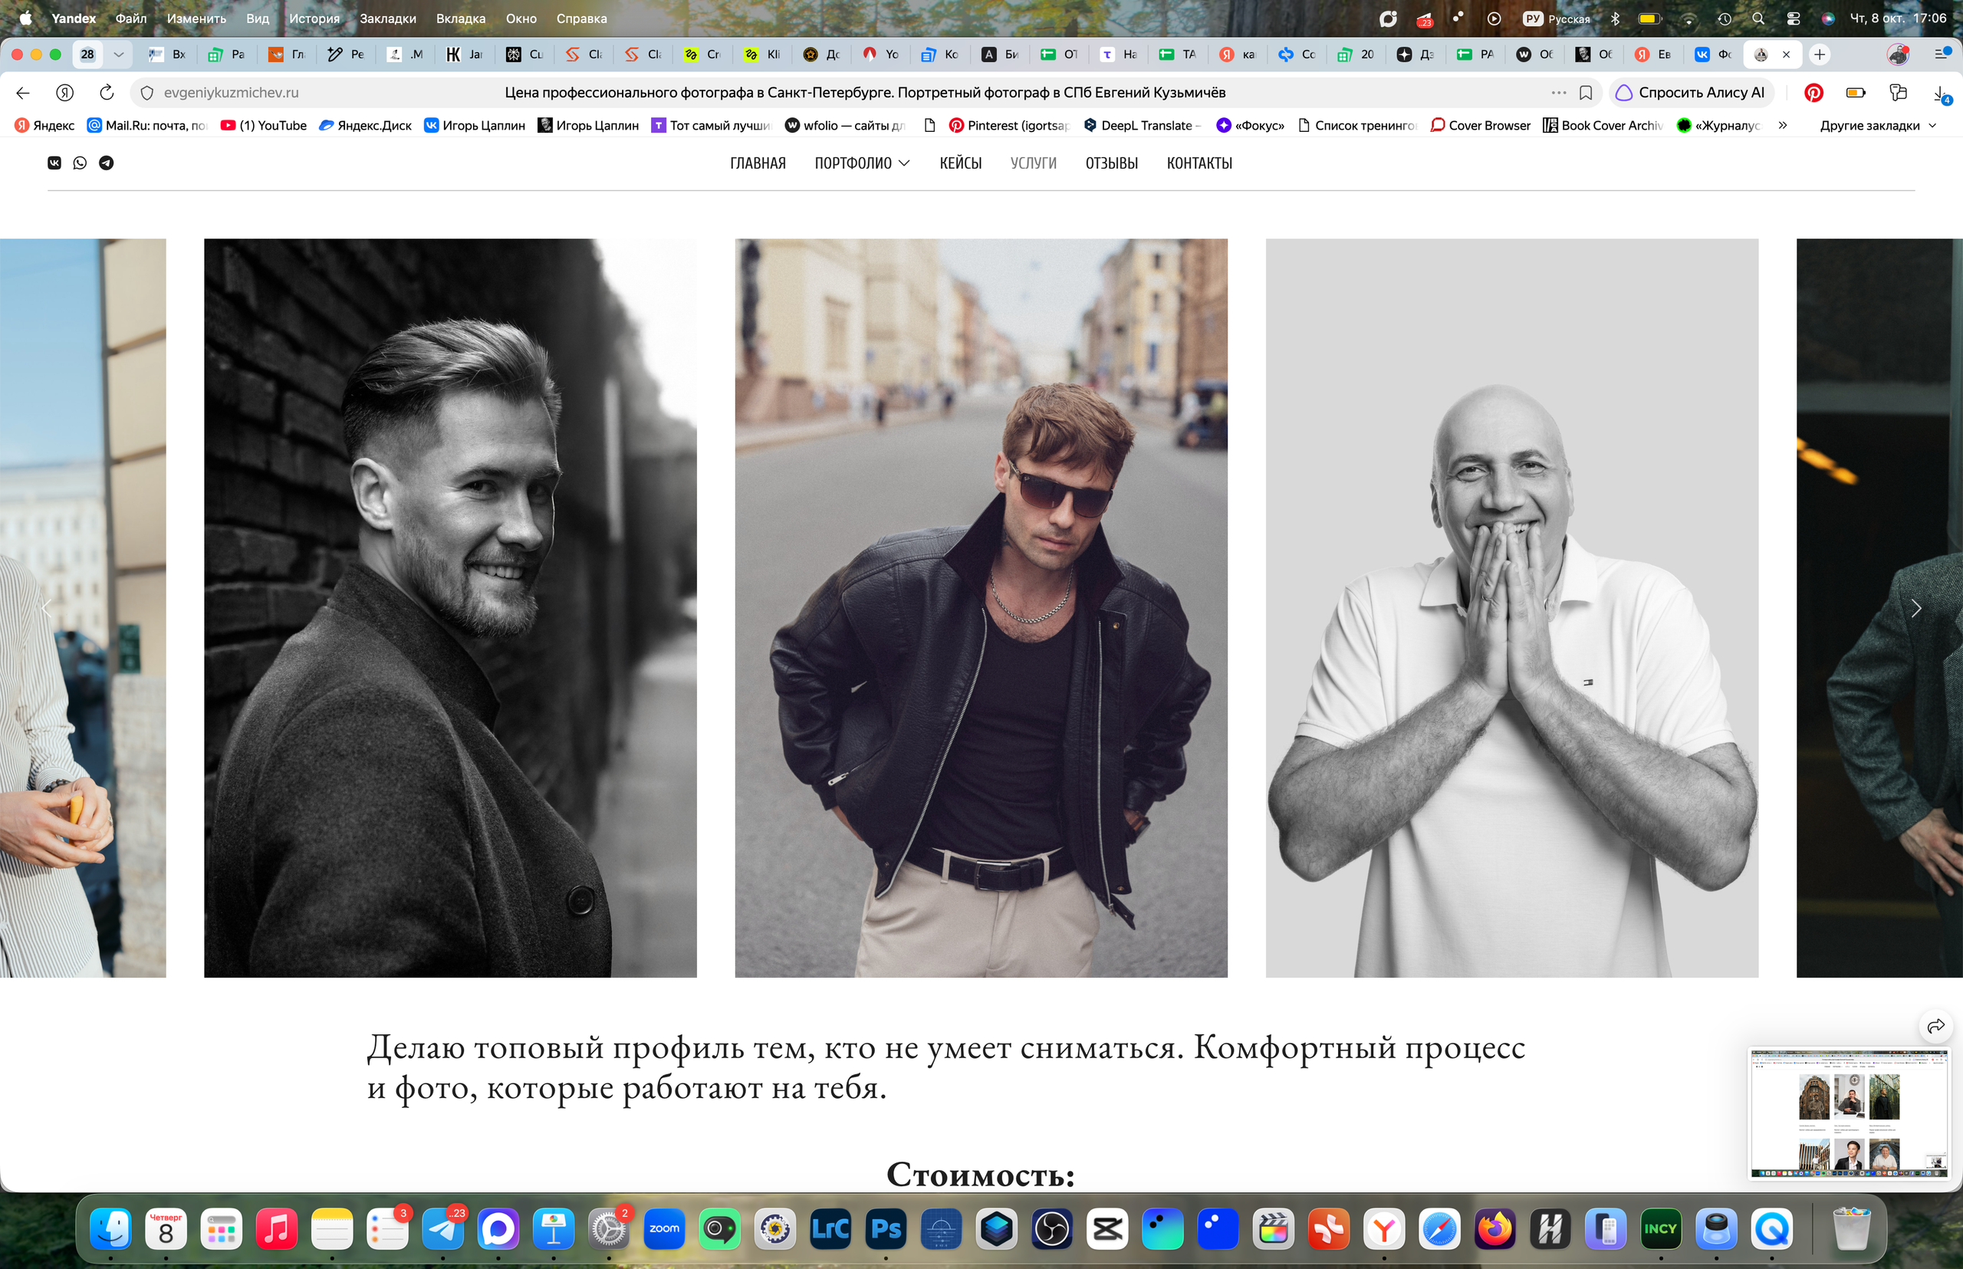Open the КОНТАКТЫ page link

click(1199, 163)
